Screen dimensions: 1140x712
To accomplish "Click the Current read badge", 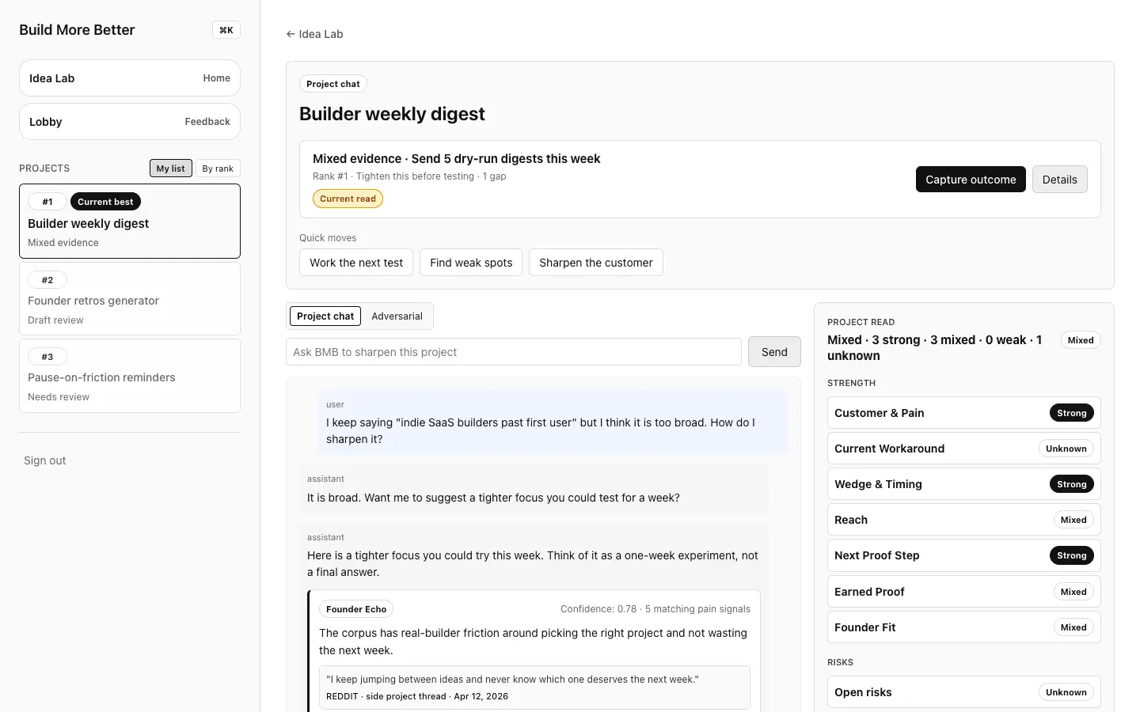I will tap(348, 199).
